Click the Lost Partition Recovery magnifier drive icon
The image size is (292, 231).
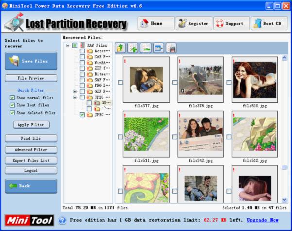point(15,22)
